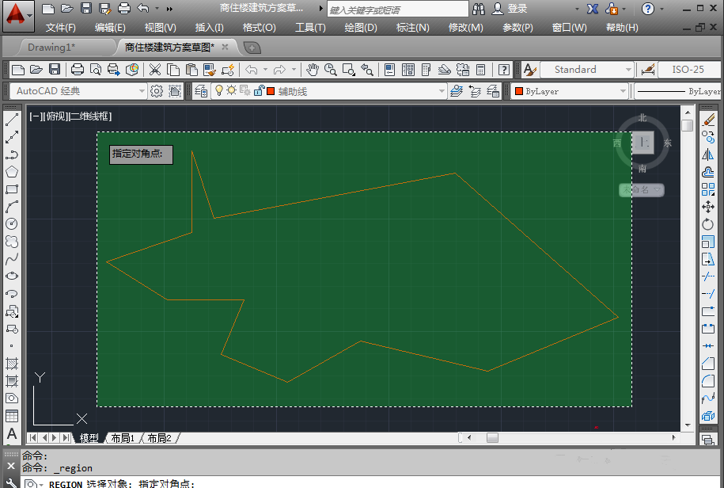
Task: Activate the Rotate tool
Action: tap(708, 224)
